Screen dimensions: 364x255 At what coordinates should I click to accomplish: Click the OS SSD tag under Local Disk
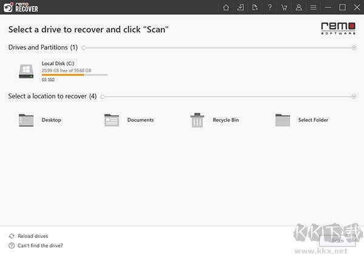point(48,80)
